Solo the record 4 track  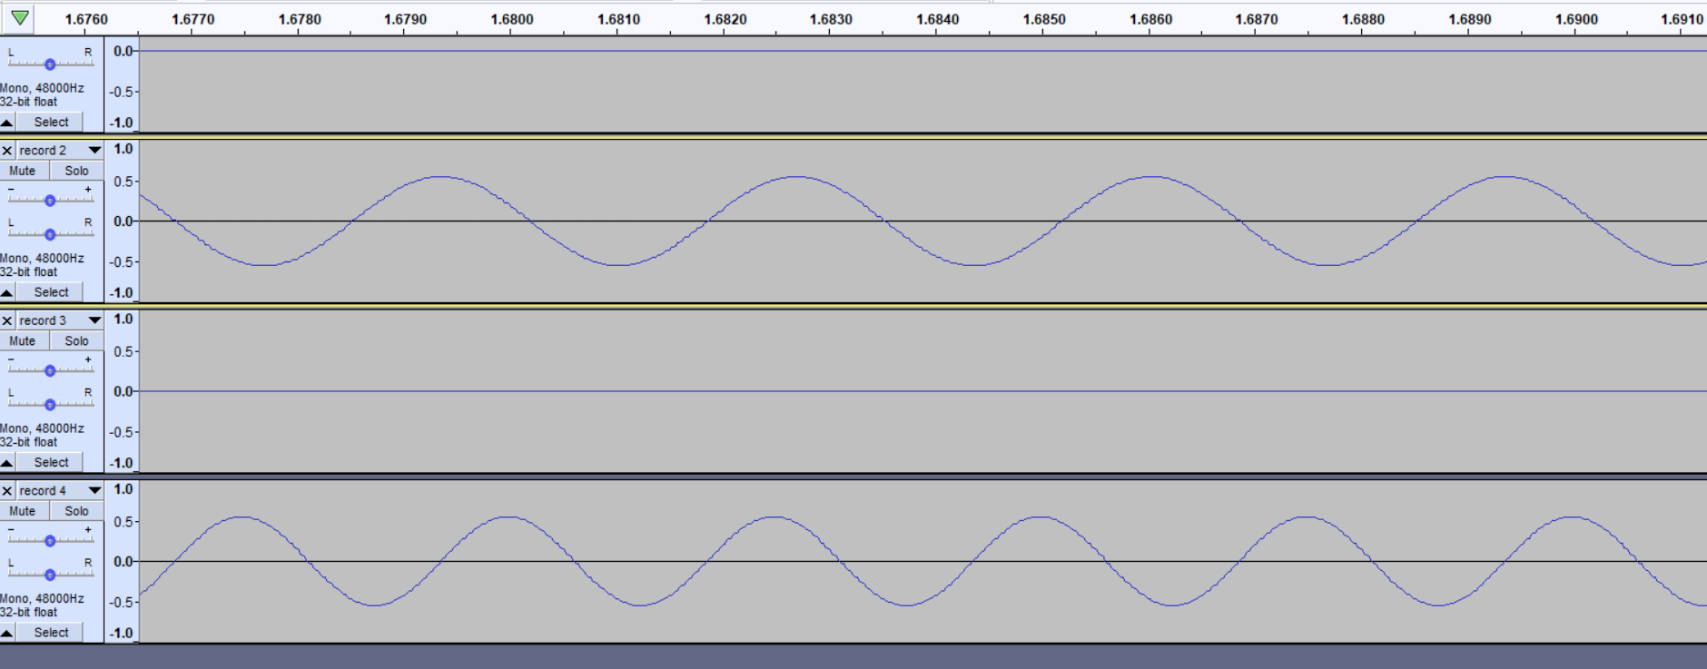(76, 511)
